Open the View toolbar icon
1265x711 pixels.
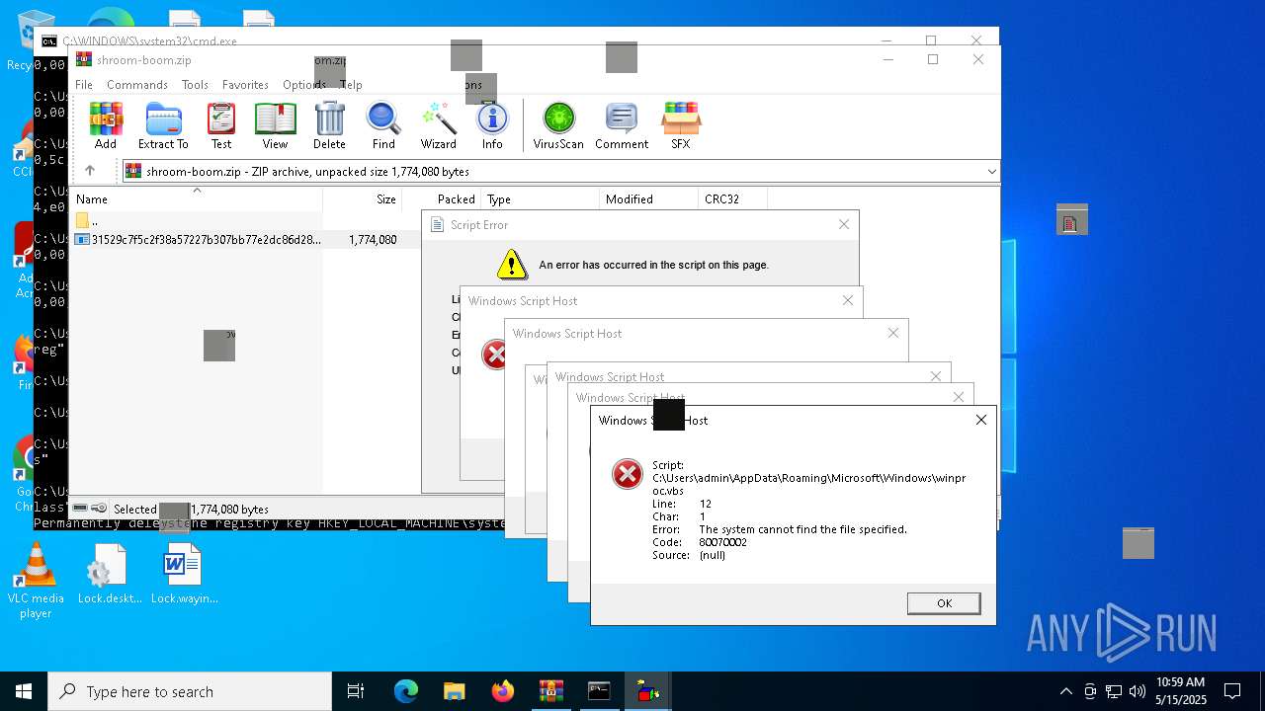pyautogui.click(x=275, y=126)
